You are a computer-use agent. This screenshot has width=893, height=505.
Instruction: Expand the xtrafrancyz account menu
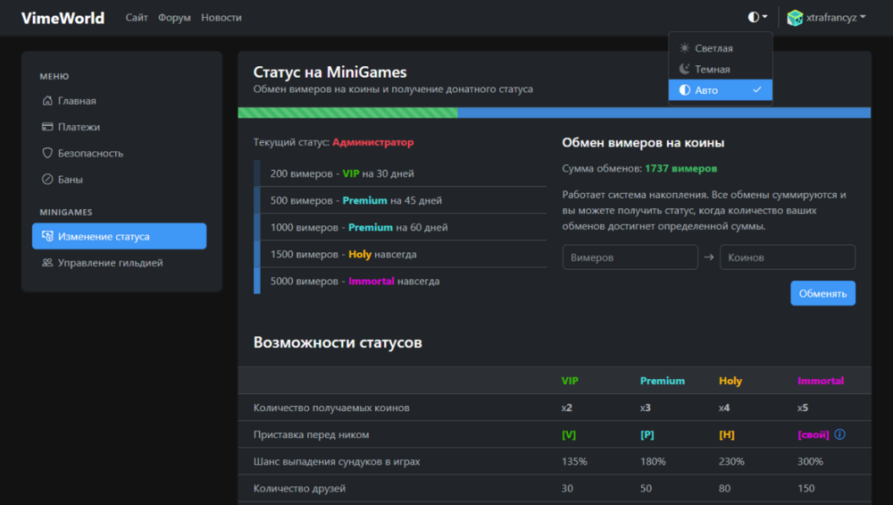point(835,17)
